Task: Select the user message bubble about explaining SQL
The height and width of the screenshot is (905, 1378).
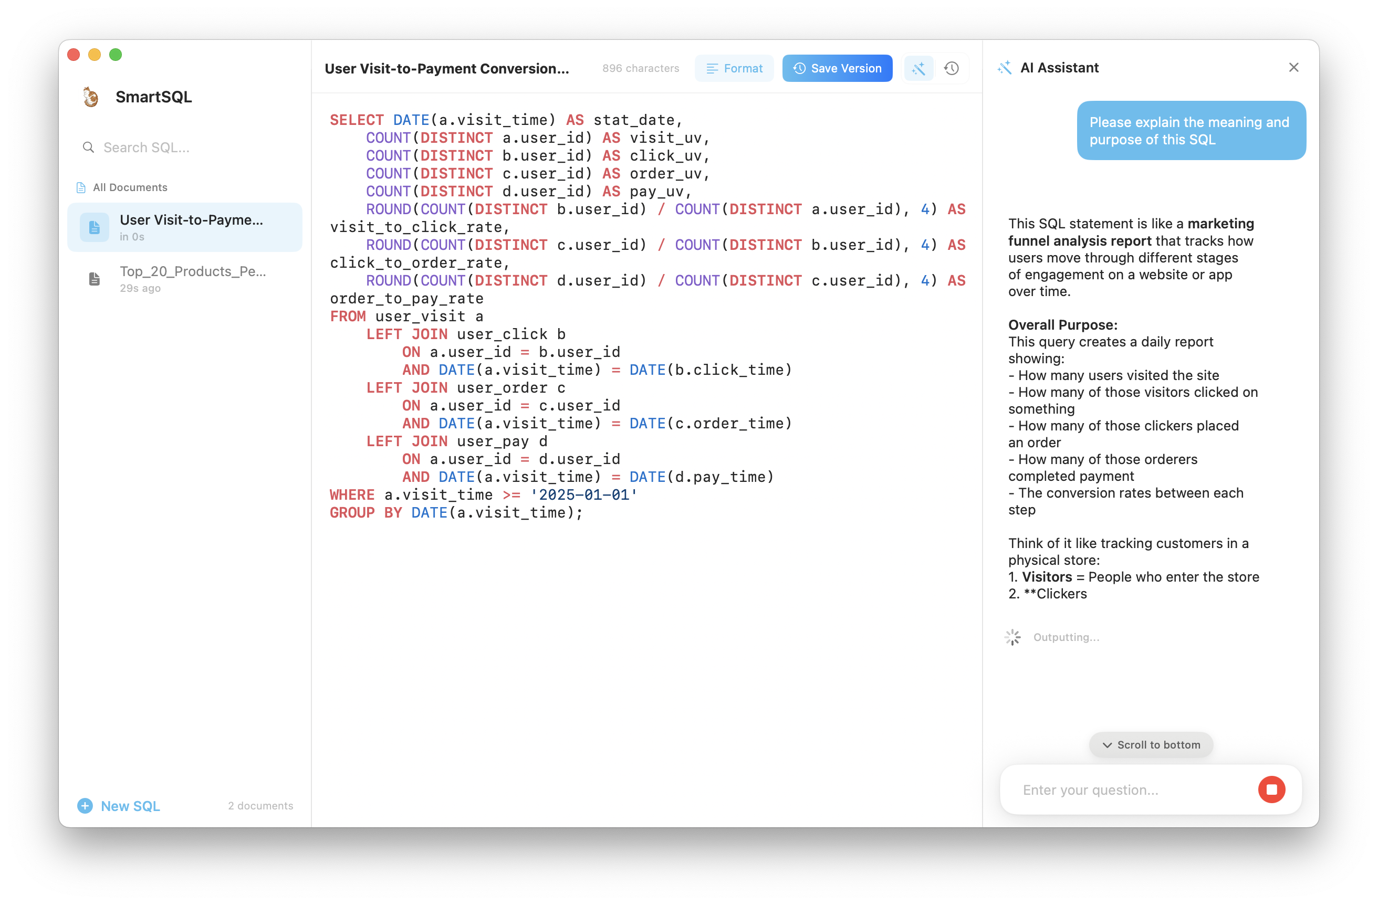Action: [1191, 130]
